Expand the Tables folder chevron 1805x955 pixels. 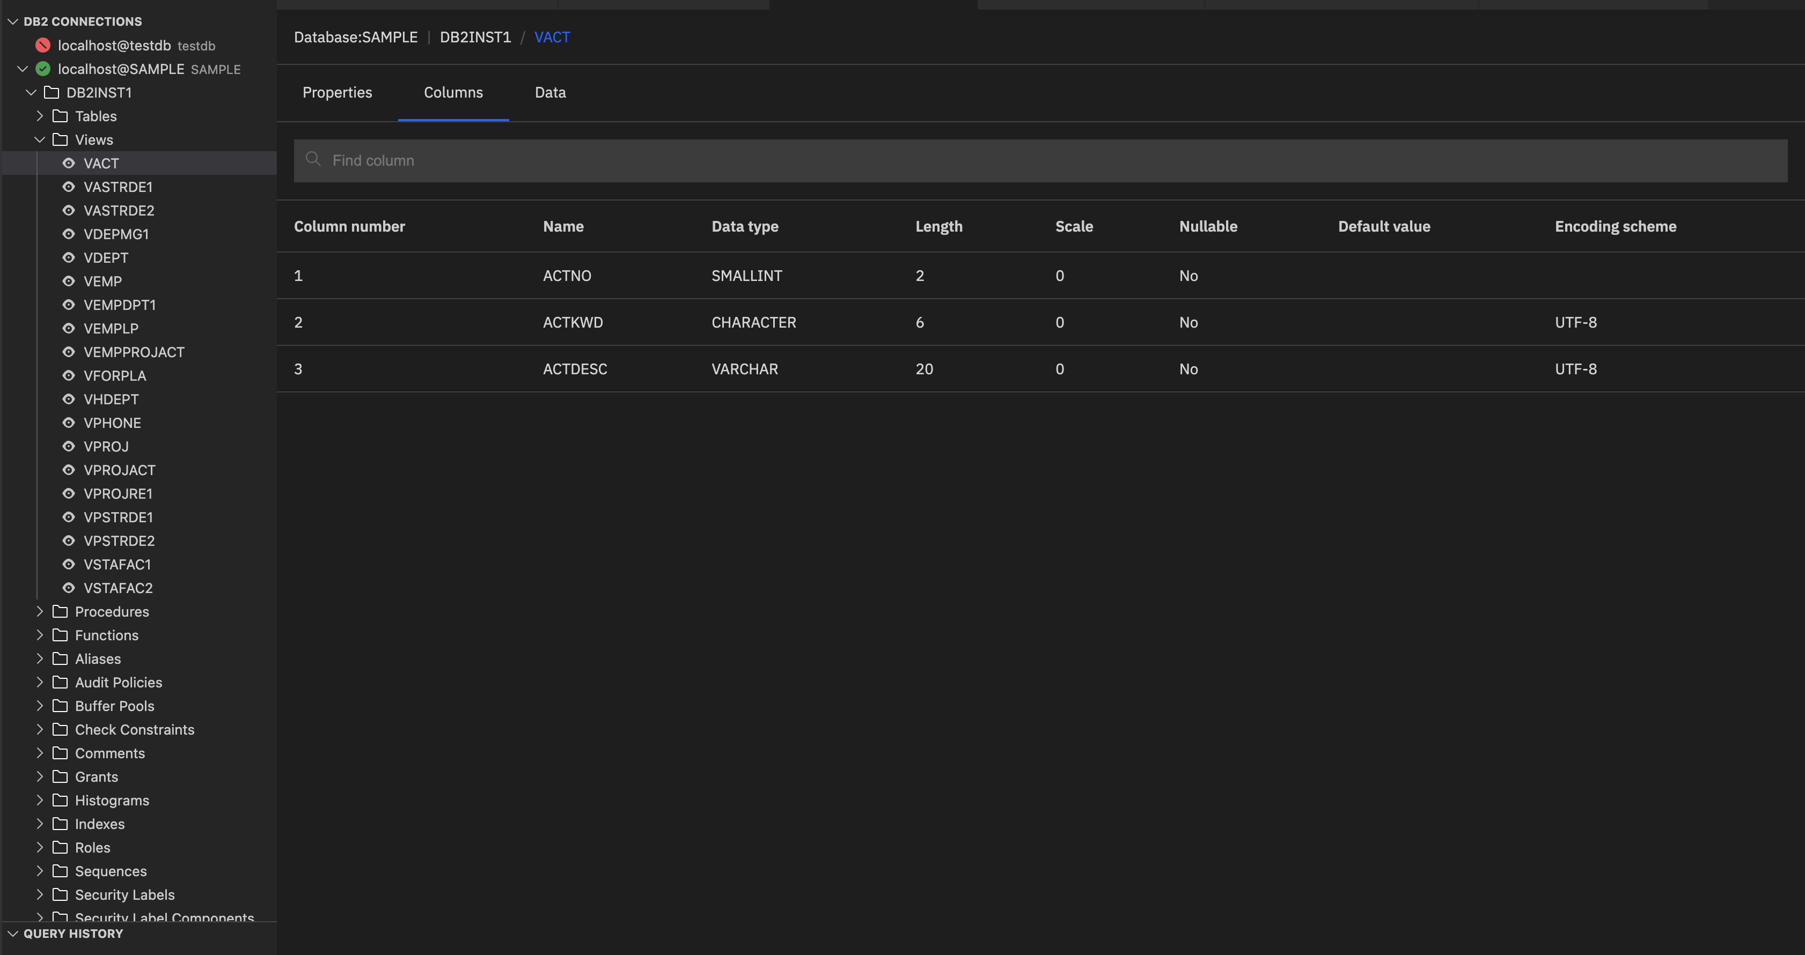40,116
